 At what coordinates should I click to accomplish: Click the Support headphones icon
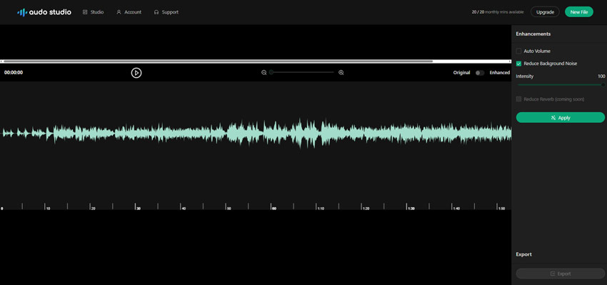(x=156, y=12)
